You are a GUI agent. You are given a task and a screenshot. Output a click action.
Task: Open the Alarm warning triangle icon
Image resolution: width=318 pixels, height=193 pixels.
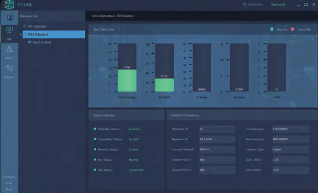tap(9, 49)
